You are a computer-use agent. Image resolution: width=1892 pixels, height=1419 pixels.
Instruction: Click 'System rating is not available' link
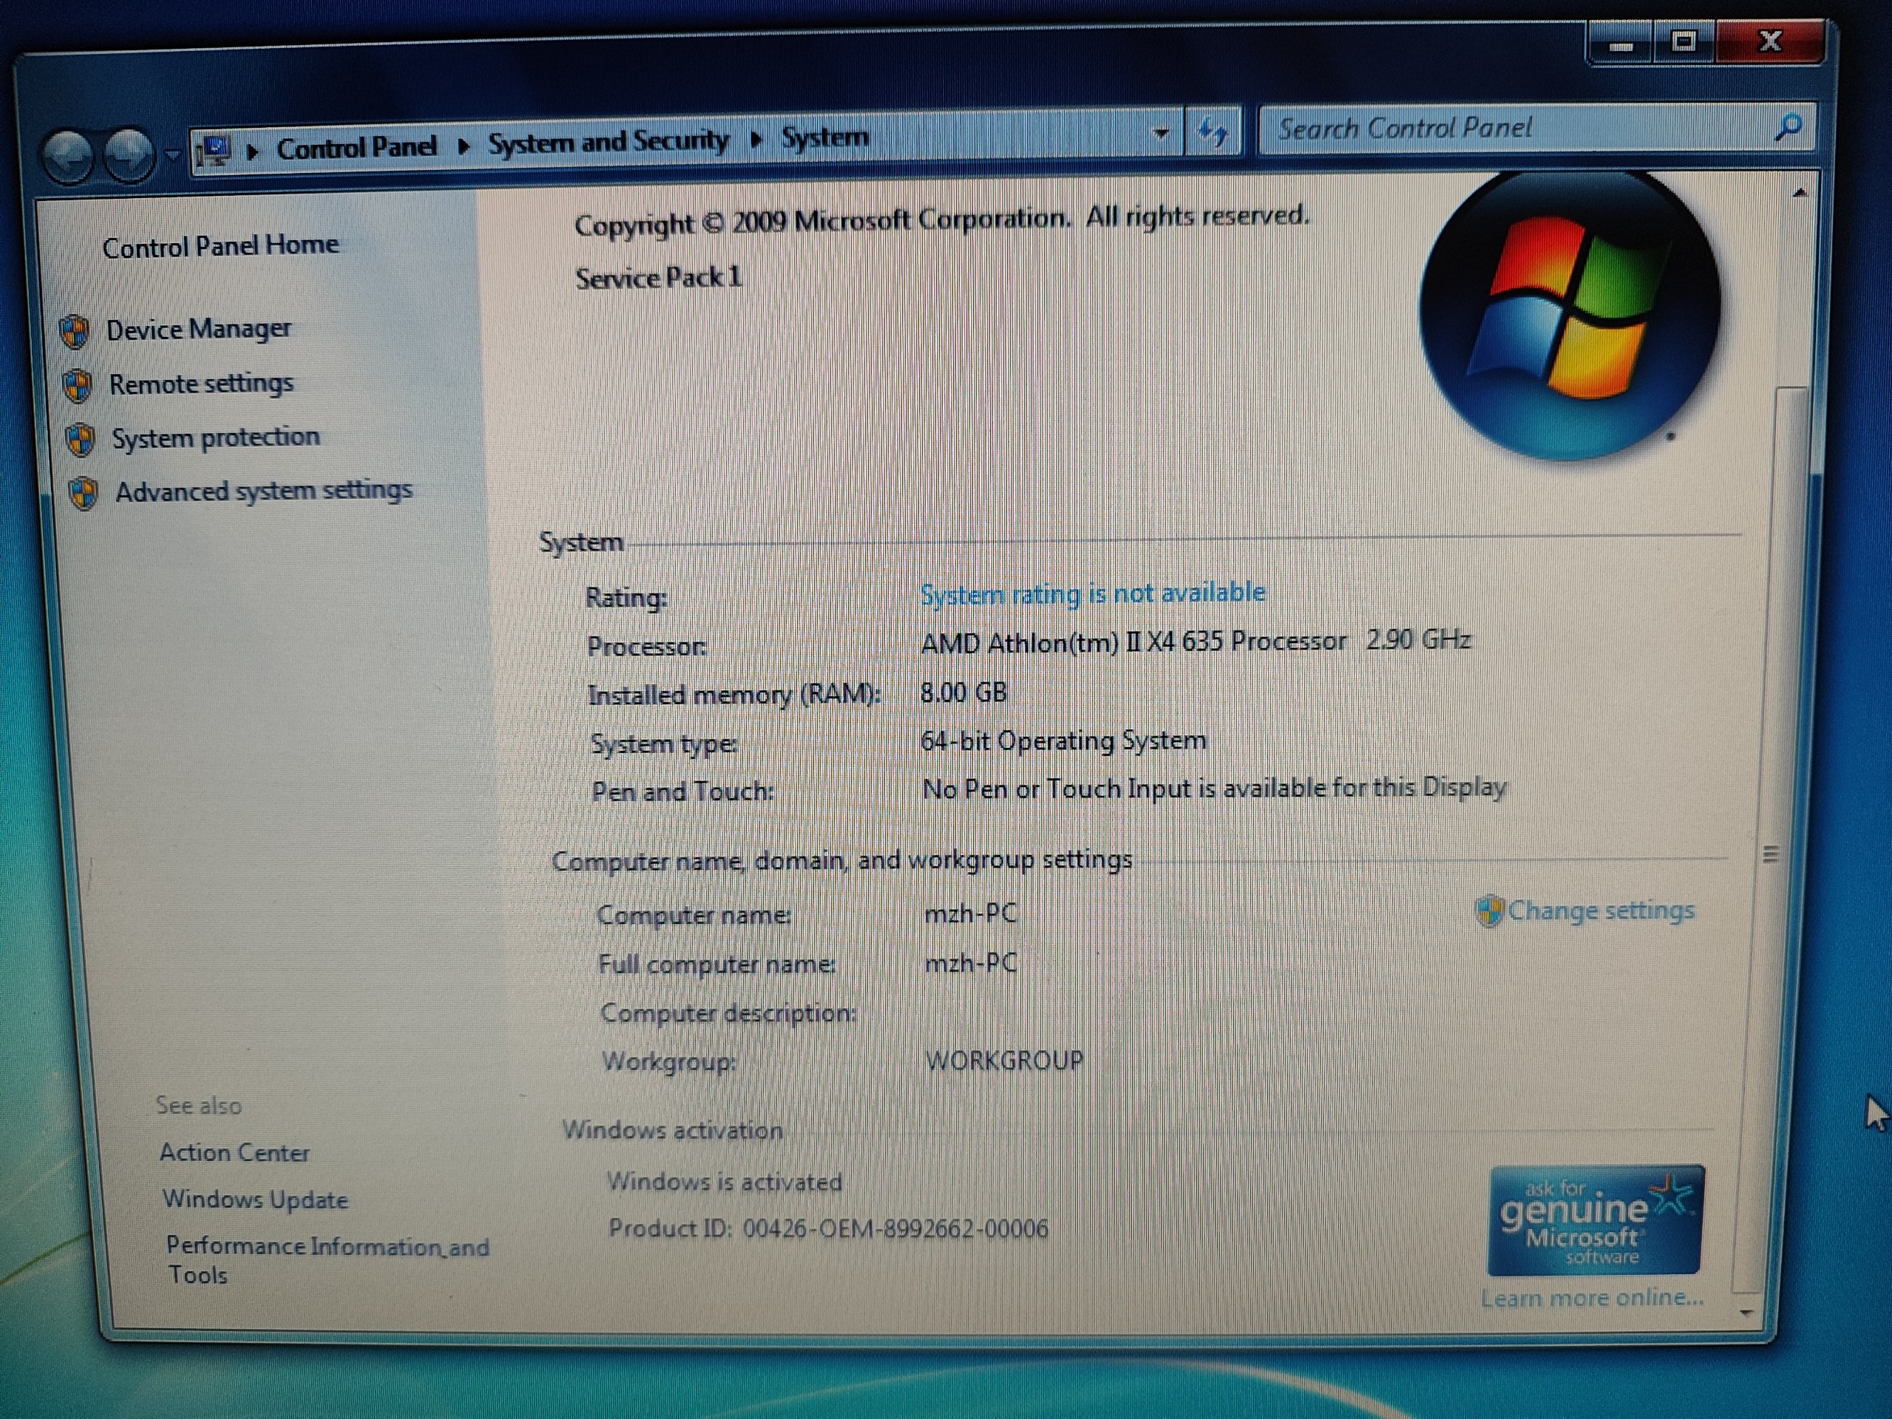1092,593
